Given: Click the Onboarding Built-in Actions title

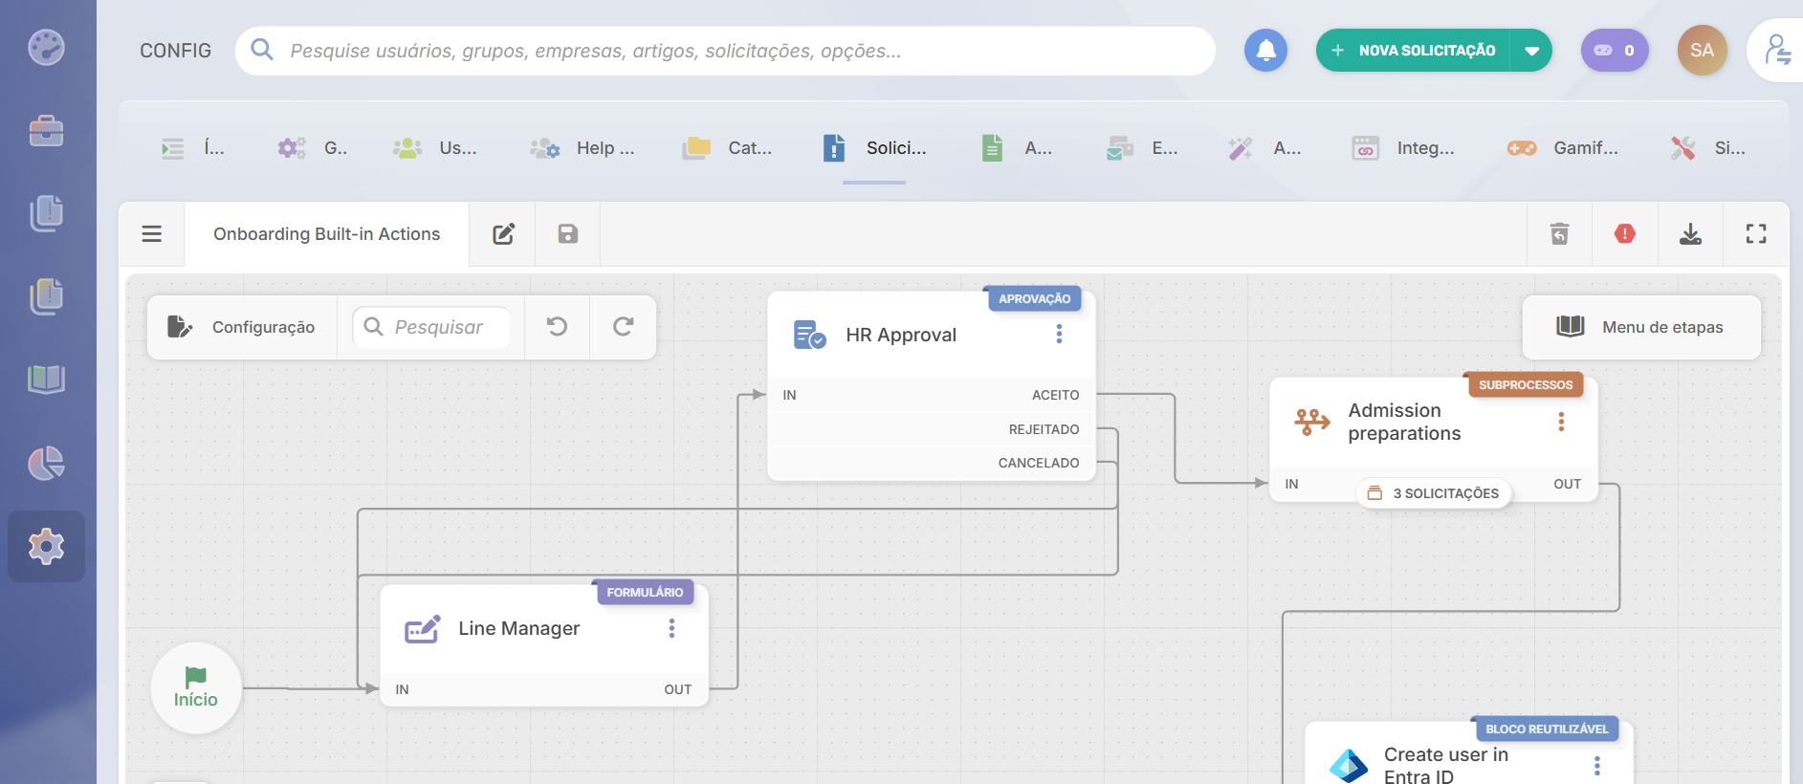Looking at the screenshot, I should coord(327,234).
